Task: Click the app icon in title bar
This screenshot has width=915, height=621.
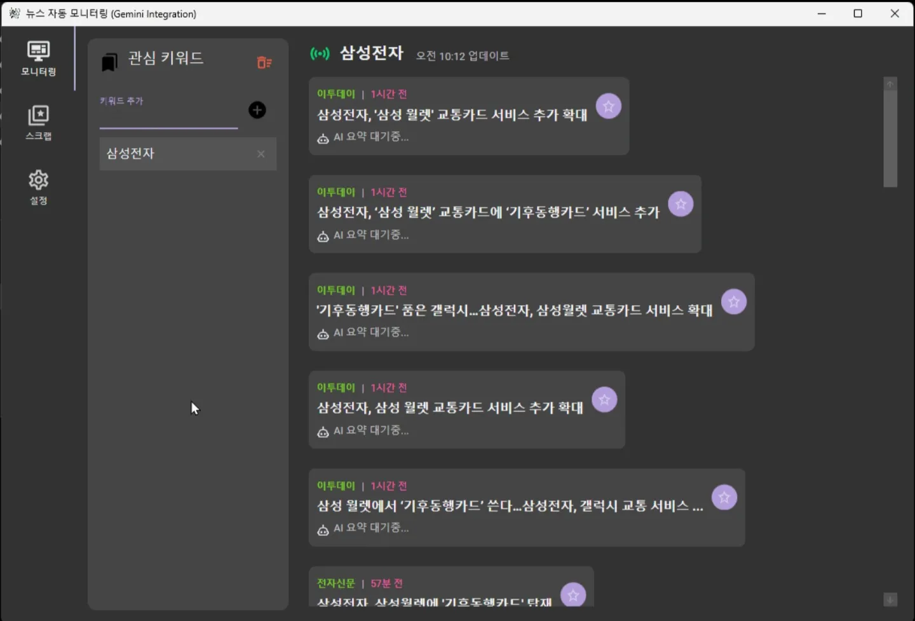Action: click(x=14, y=13)
